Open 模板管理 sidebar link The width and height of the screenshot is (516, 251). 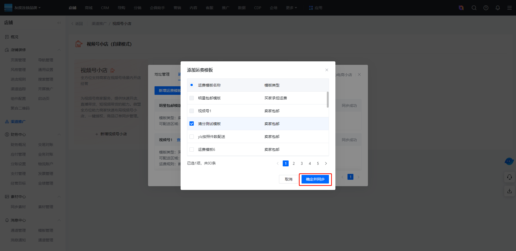click(46, 230)
